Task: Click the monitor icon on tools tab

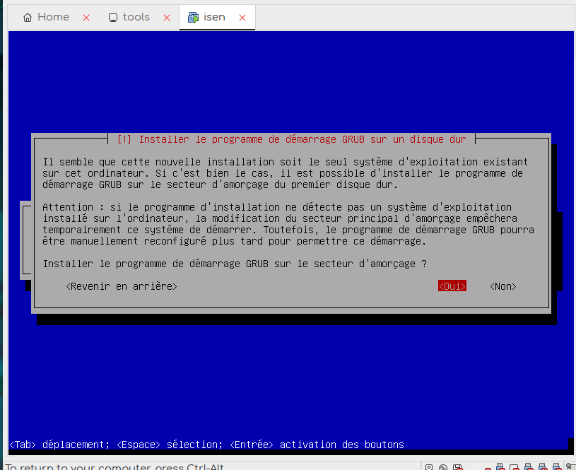Action: [x=113, y=18]
